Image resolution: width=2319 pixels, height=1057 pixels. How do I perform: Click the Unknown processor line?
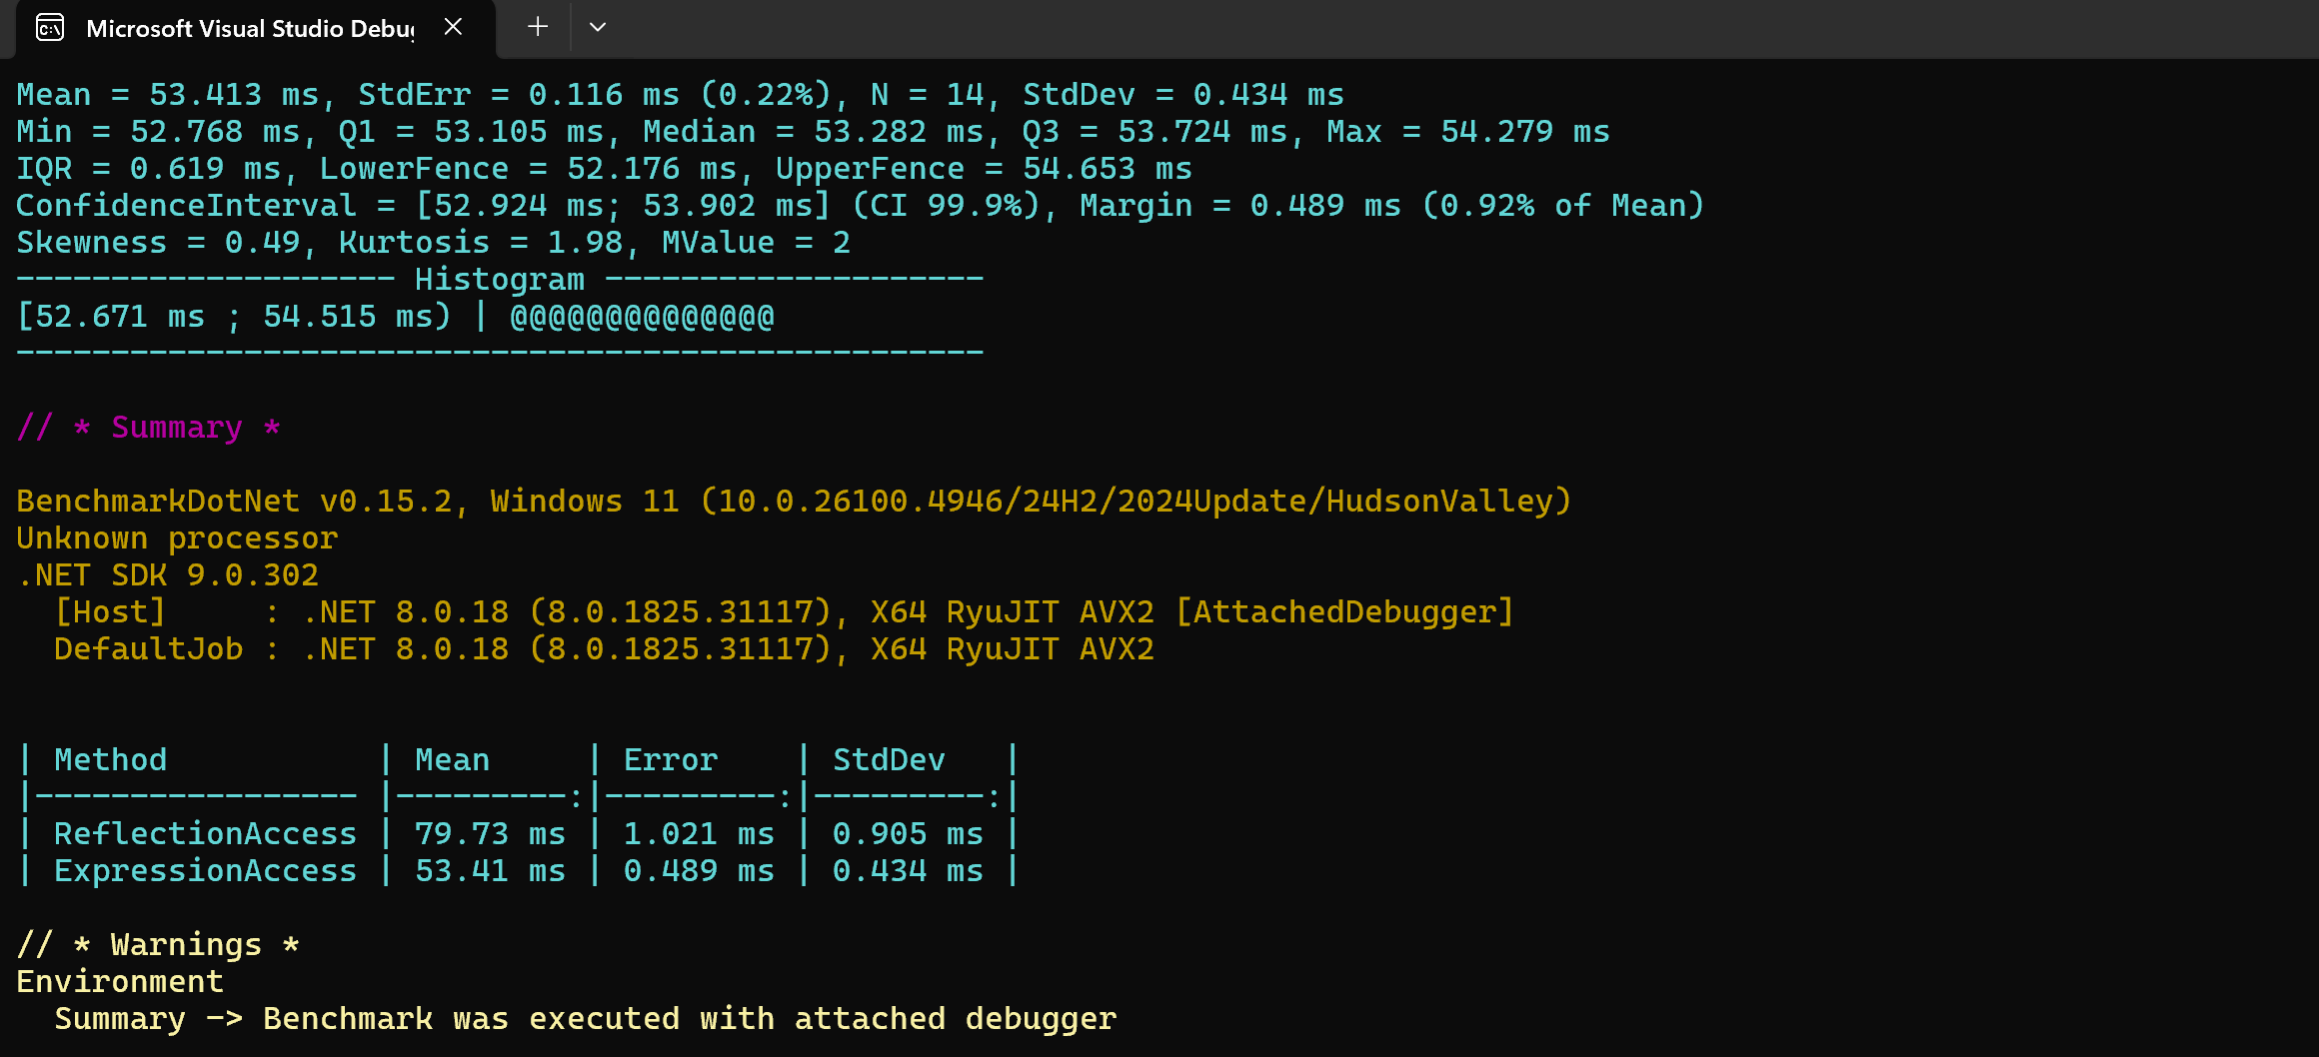177,538
